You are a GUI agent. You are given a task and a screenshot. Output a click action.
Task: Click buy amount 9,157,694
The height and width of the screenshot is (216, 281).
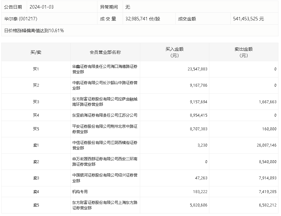[x=198, y=102]
